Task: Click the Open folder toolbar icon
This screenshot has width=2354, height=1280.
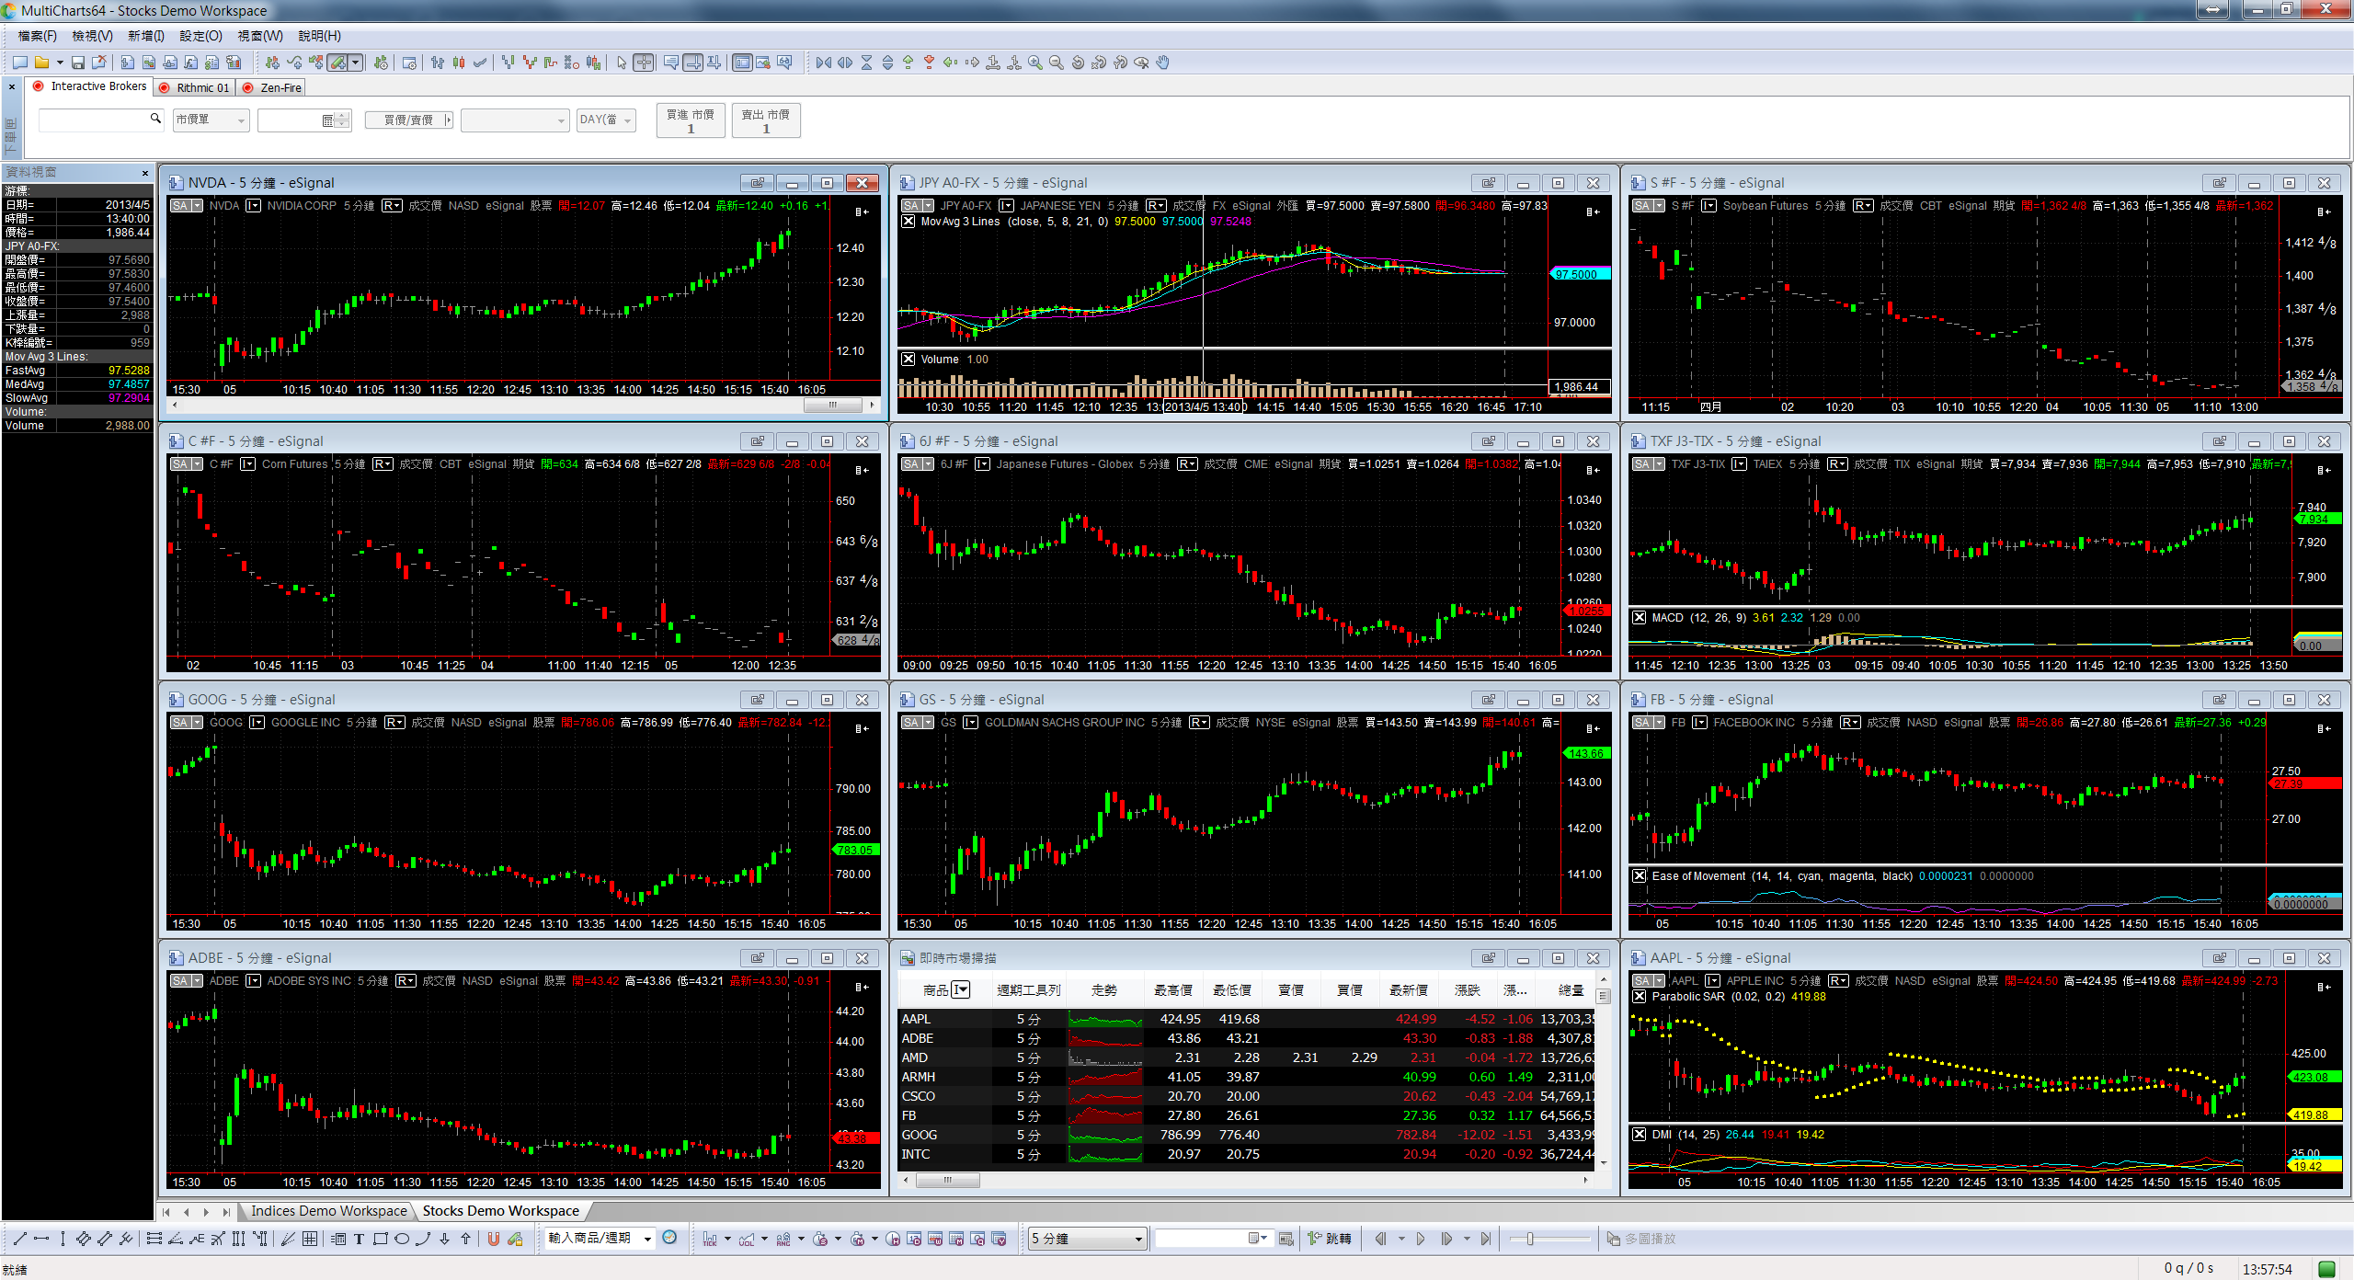Action: 41,63
